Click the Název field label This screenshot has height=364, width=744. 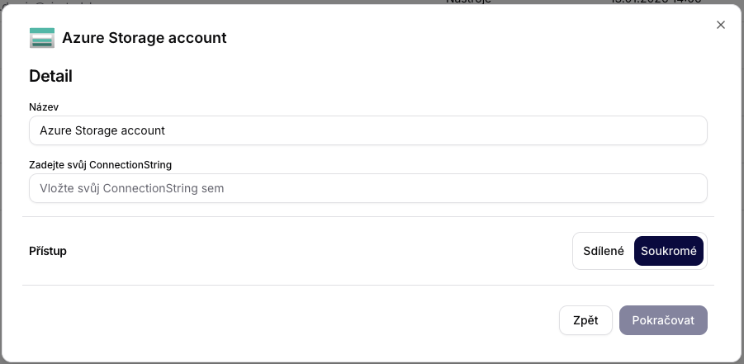(44, 107)
